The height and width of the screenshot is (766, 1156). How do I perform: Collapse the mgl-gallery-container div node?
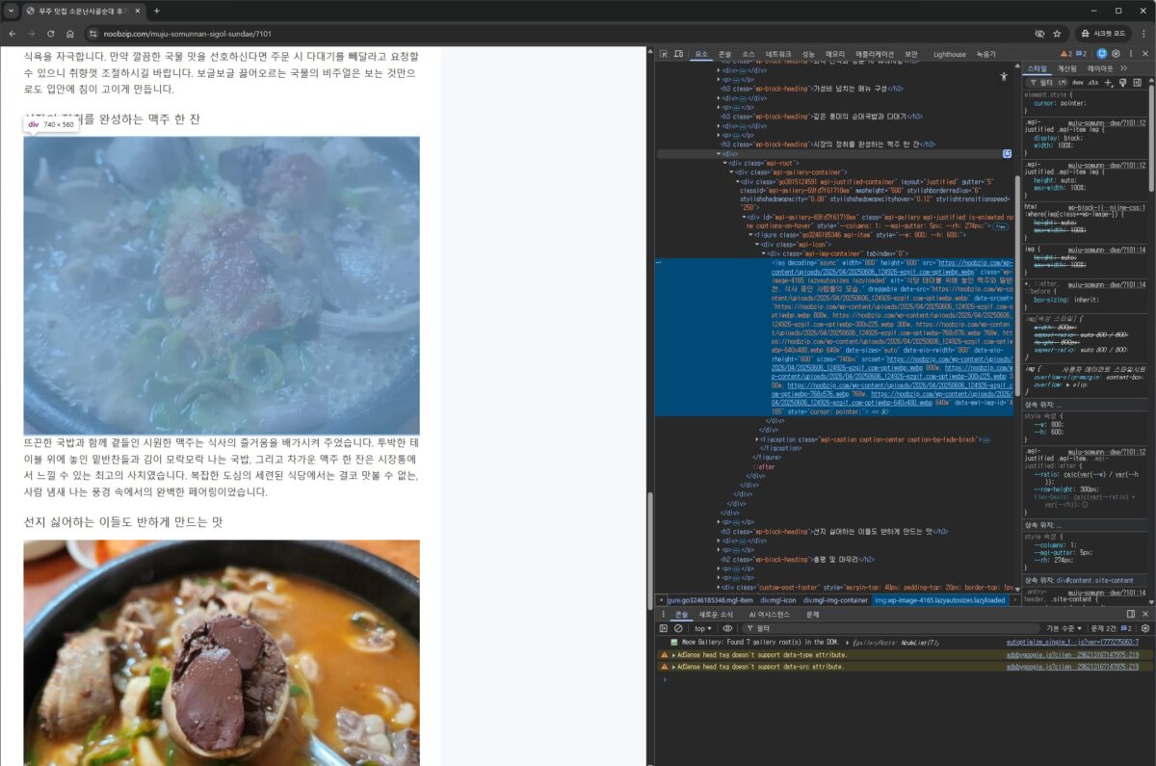732,172
